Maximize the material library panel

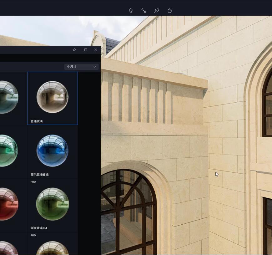coord(86,50)
